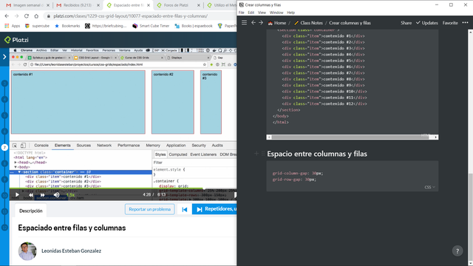
Task: Open the Descripción tab
Action: pos(31,211)
